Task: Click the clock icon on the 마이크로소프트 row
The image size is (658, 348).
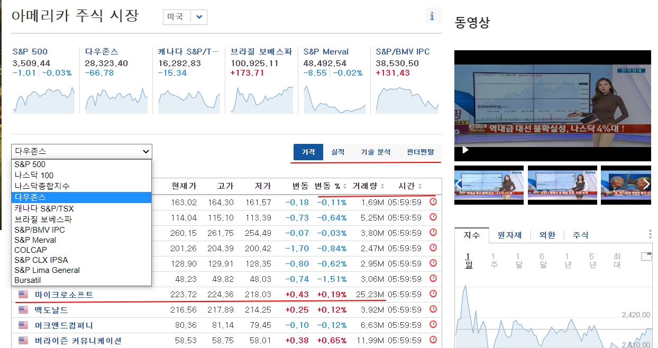Action: (433, 294)
